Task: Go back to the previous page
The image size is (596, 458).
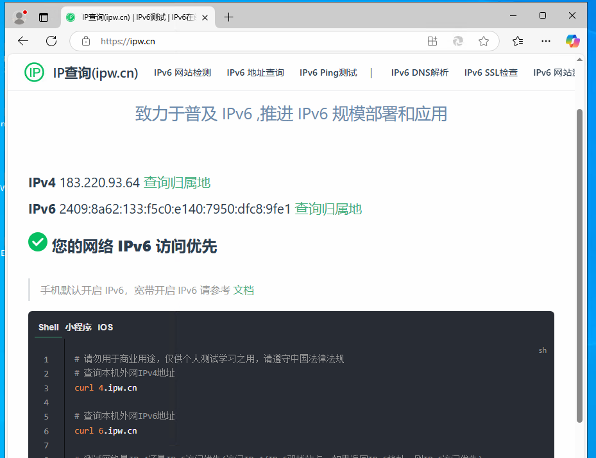Action: click(x=23, y=41)
